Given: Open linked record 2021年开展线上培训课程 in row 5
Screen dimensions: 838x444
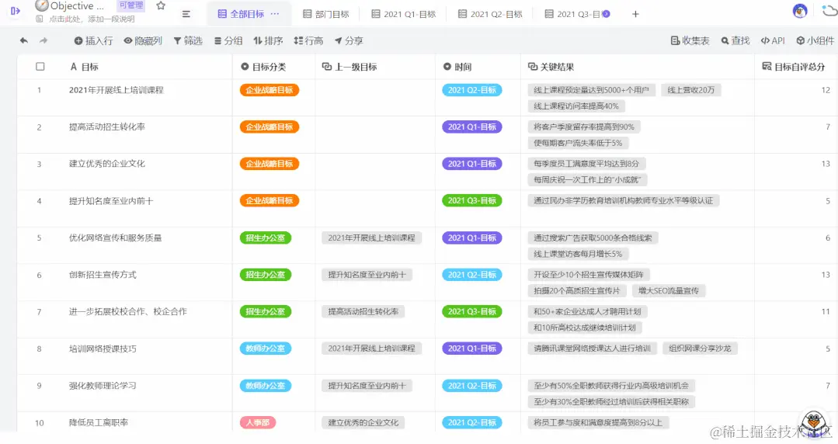Looking at the screenshot, I should pyautogui.click(x=371, y=238).
